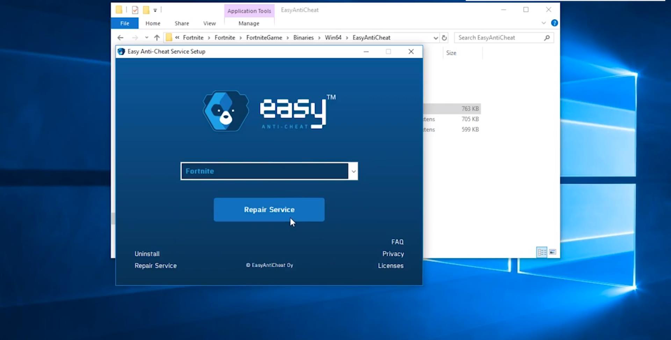Switch to the View ribbon tab
Viewport: 671px width, 340px height.
tap(209, 23)
